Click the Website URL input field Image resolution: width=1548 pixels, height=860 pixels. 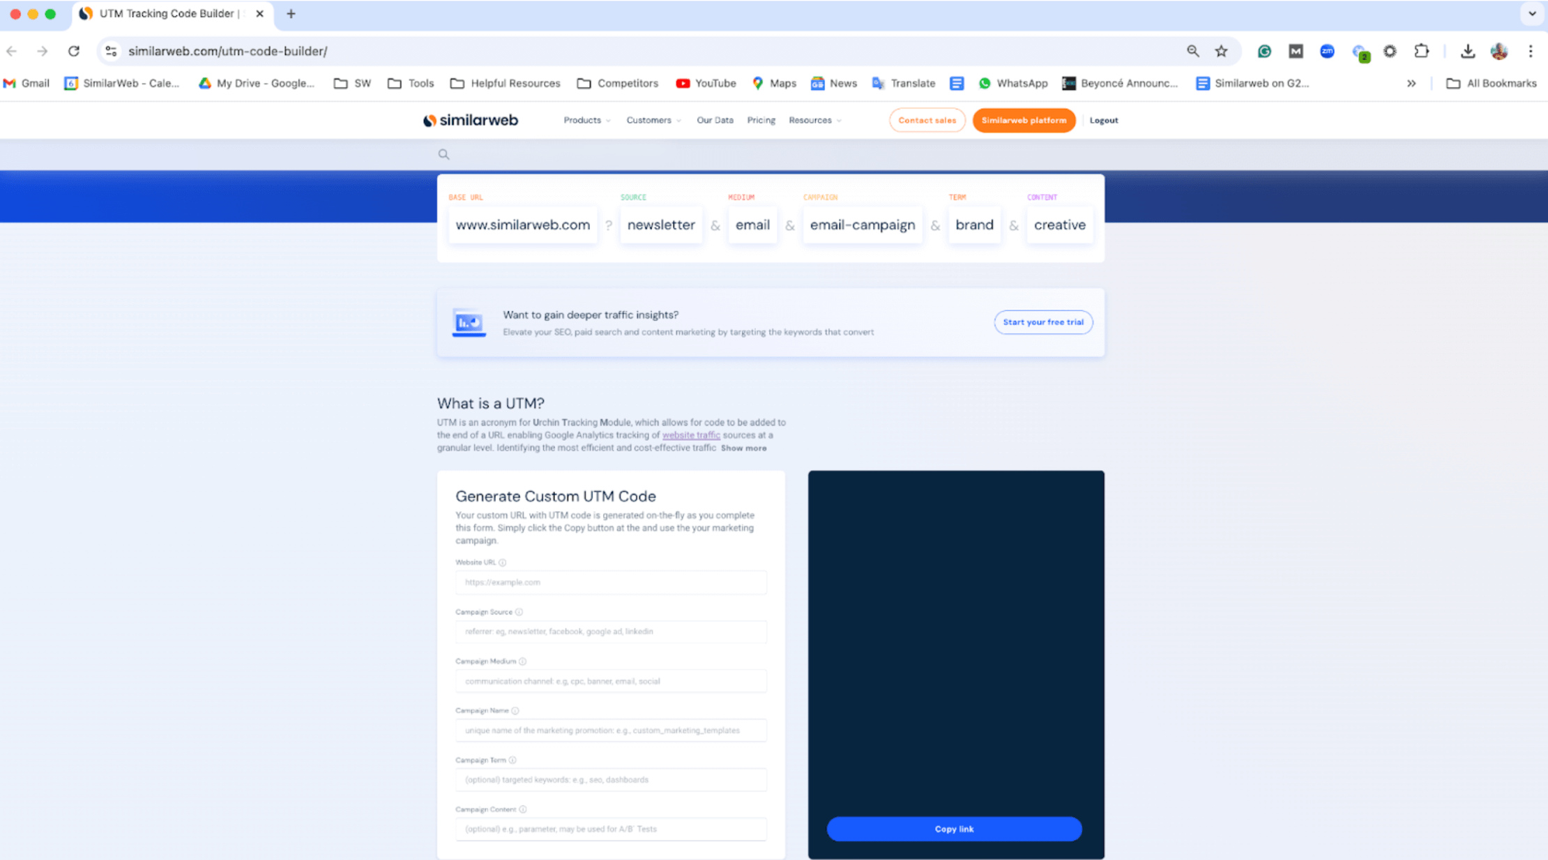[x=611, y=582]
